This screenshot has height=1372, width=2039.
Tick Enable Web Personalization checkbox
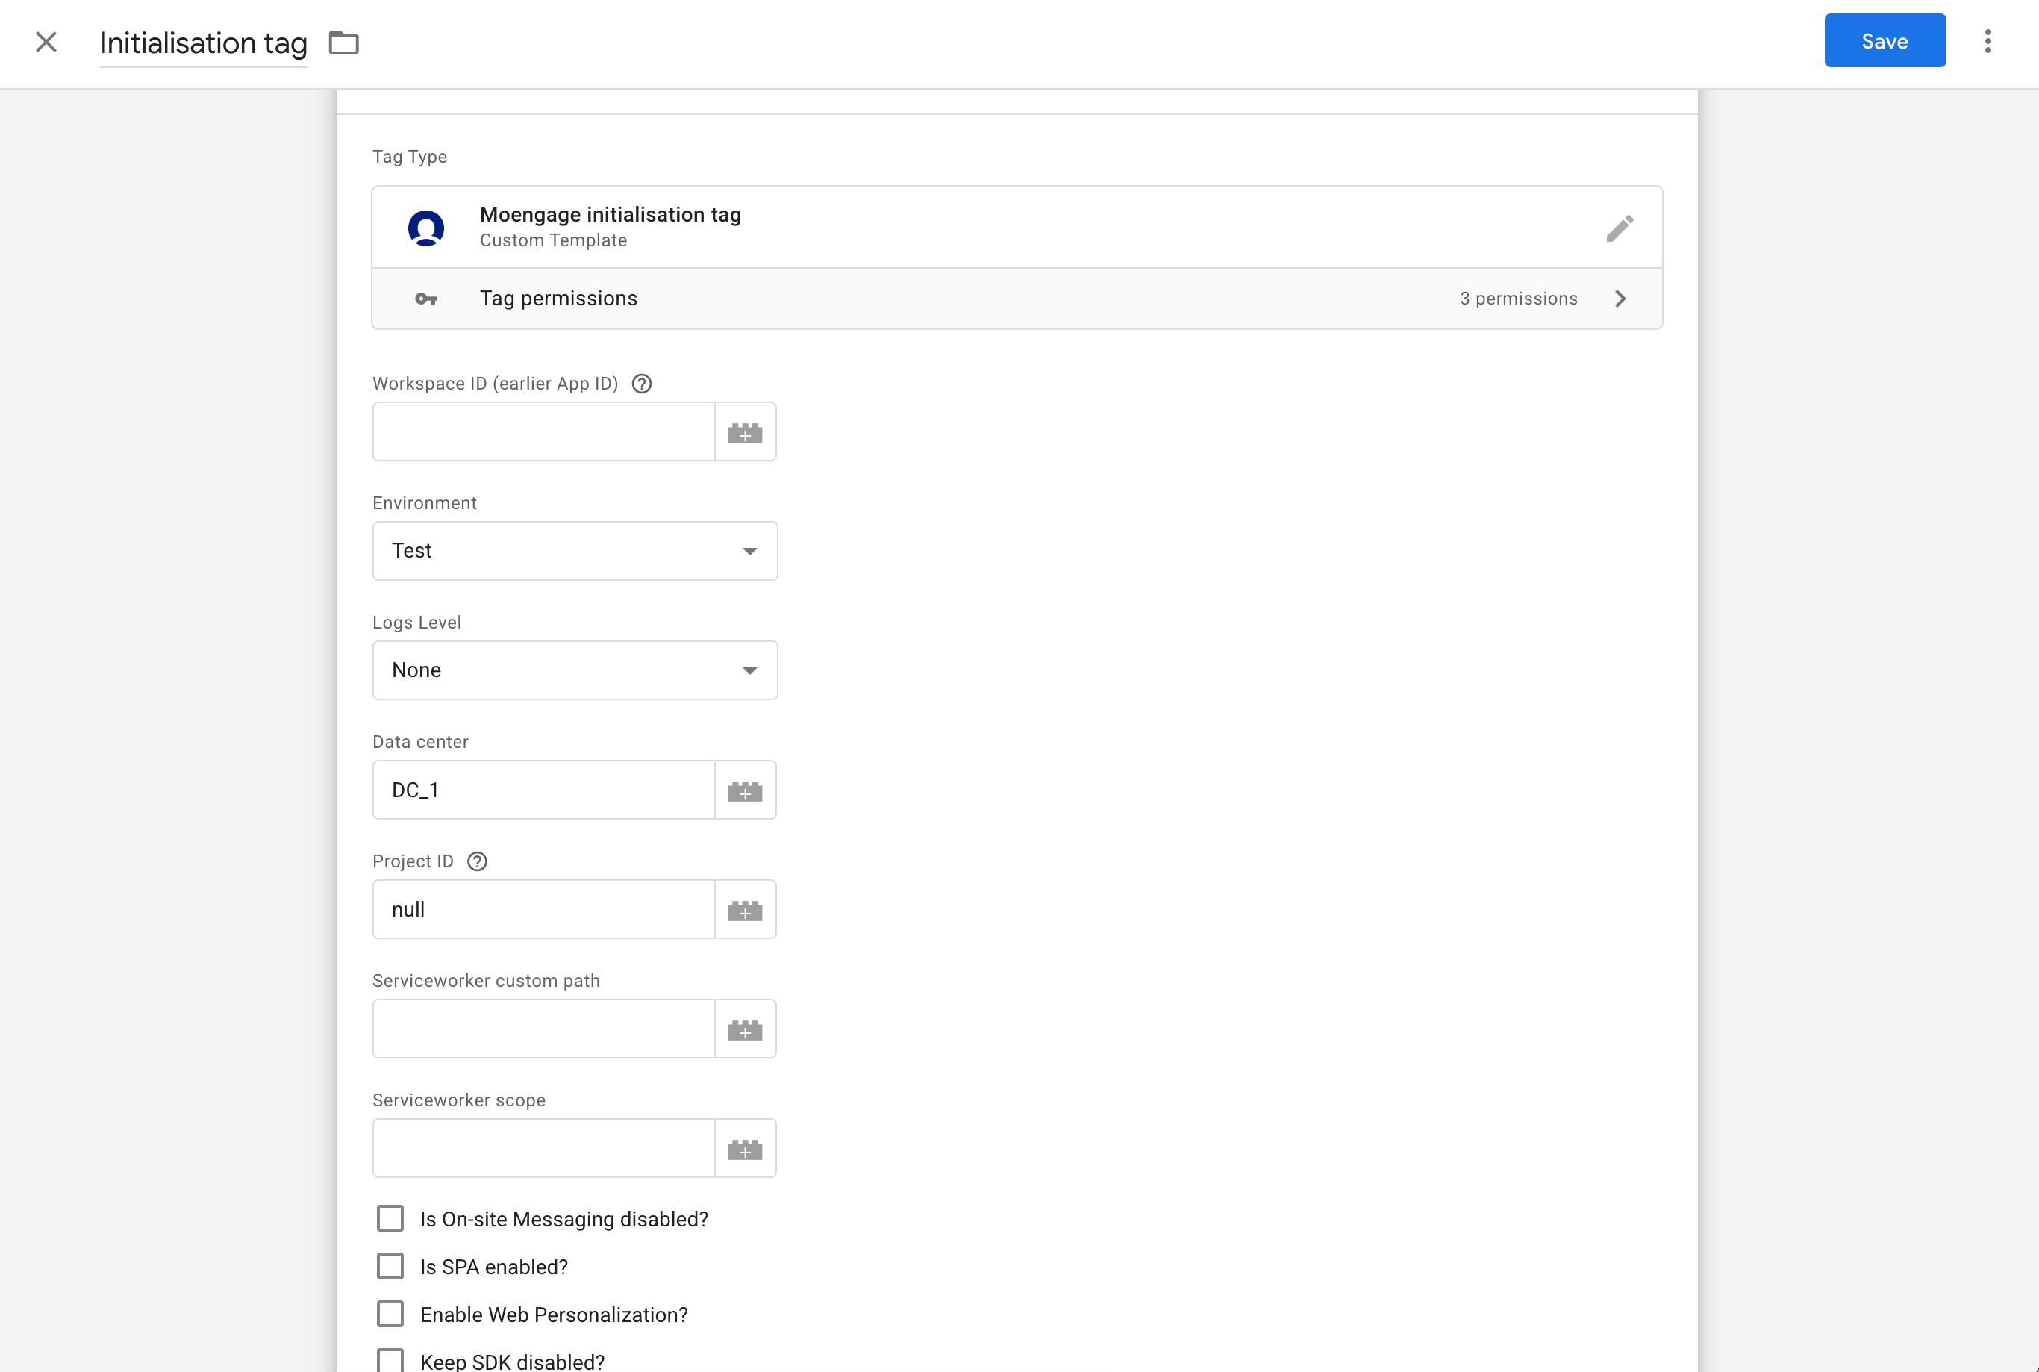point(390,1315)
